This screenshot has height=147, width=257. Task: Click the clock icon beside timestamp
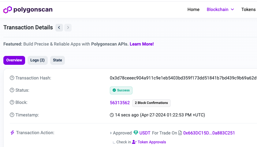112,115
